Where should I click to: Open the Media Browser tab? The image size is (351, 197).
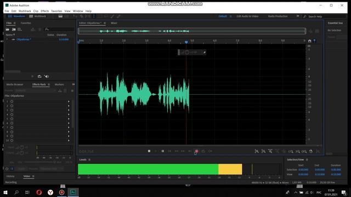pos(15,84)
